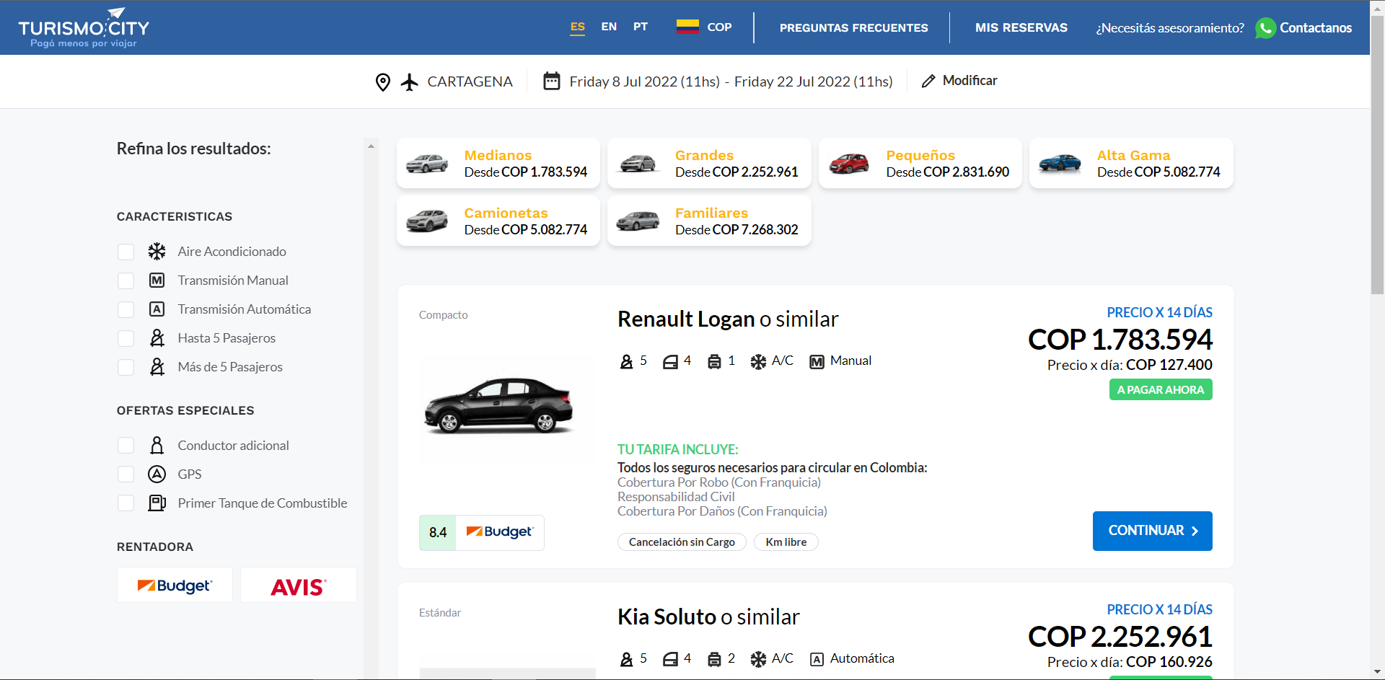Filter by Budget rental company

pyautogui.click(x=175, y=585)
